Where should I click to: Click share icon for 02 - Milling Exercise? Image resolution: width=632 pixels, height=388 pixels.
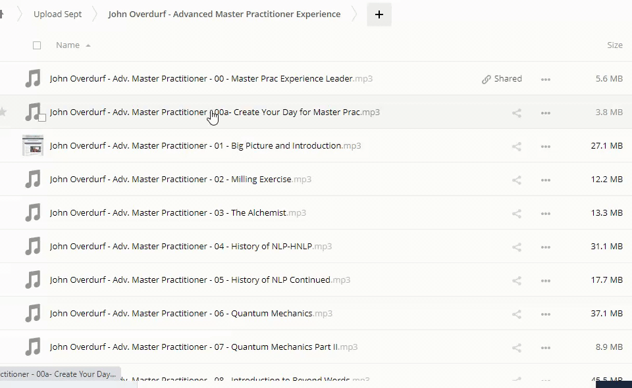516,180
